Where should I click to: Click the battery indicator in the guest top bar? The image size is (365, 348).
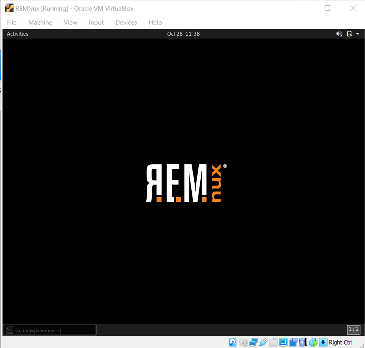pyautogui.click(x=349, y=34)
